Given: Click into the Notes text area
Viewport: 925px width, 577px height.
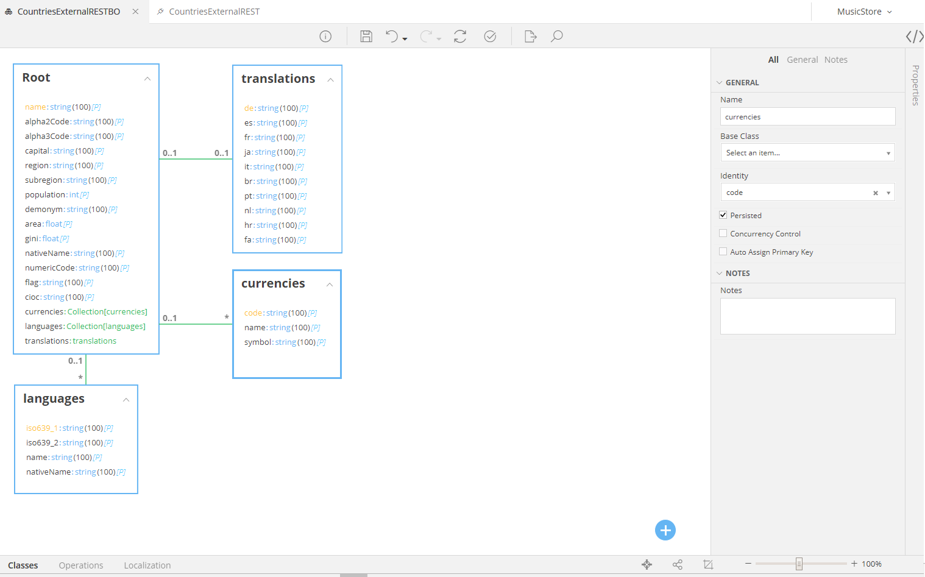Looking at the screenshot, I should click(x=807, y=316).
